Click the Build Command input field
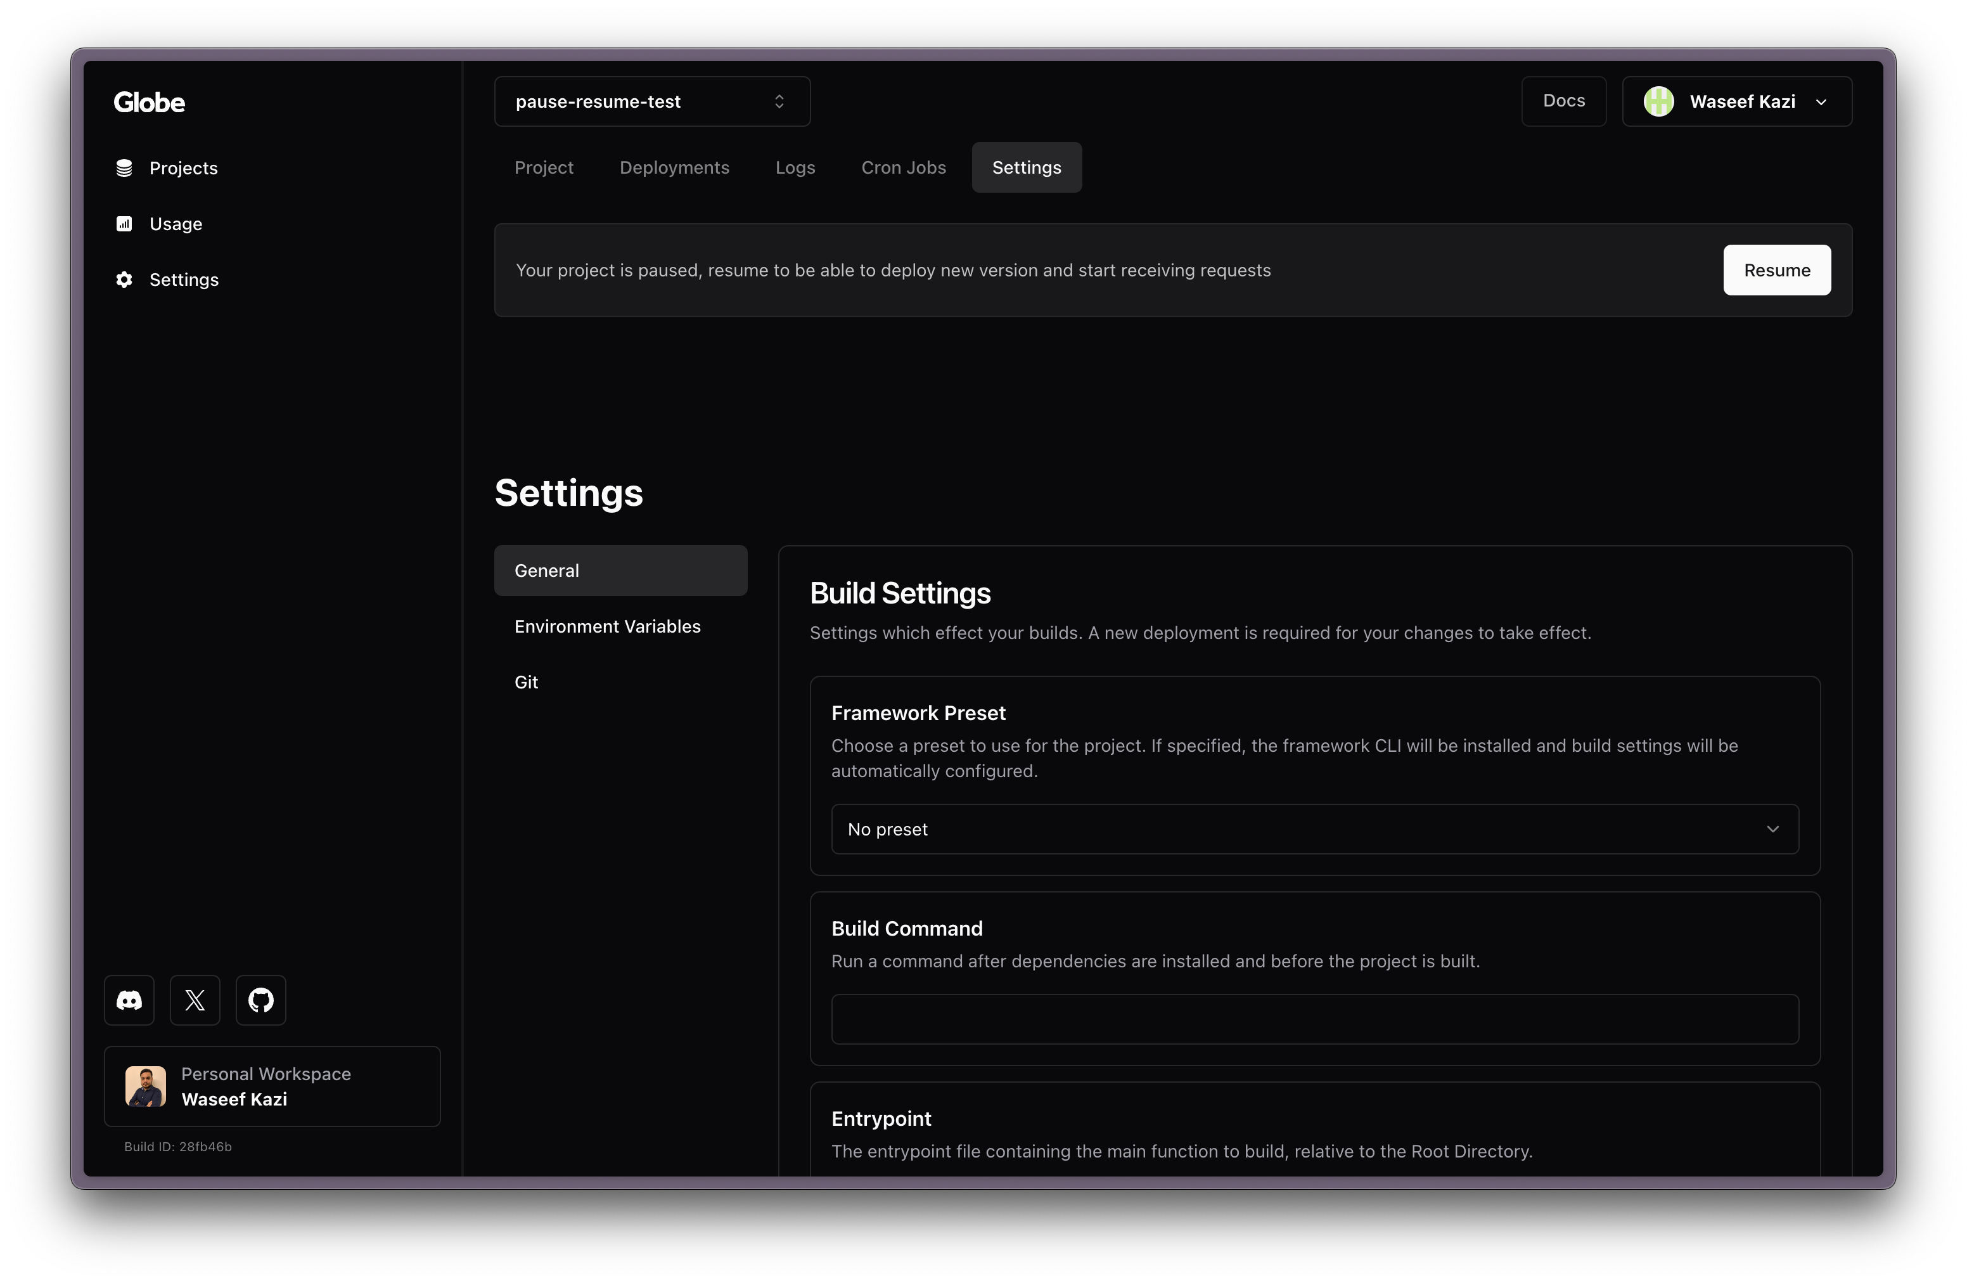The image size is (1967, 1283). 1314,1019
